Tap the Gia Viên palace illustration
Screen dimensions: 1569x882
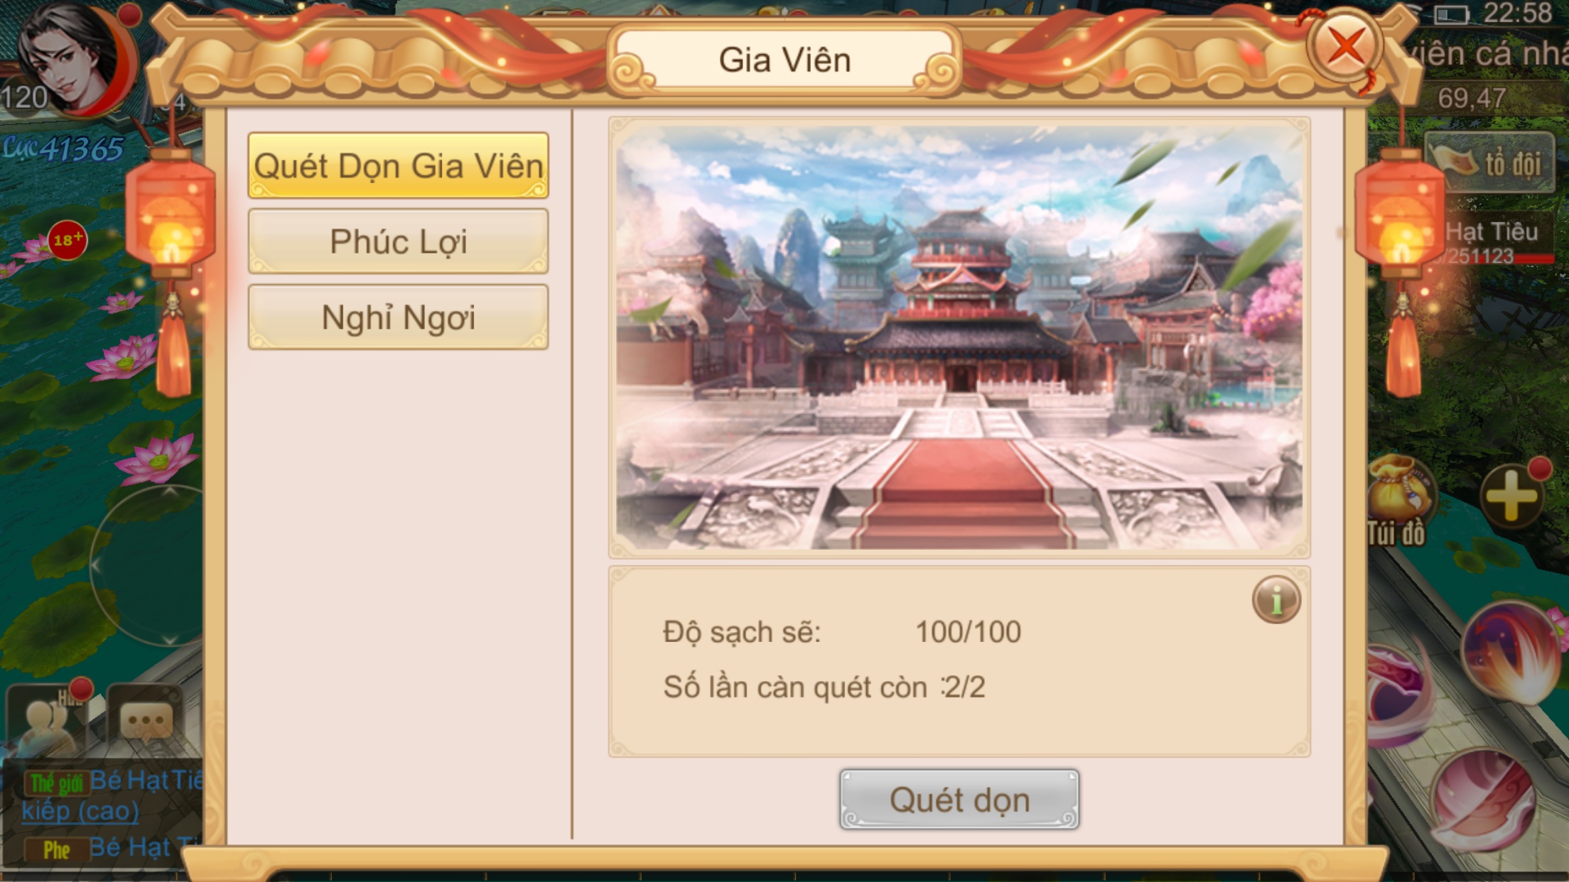click(959, 338)
